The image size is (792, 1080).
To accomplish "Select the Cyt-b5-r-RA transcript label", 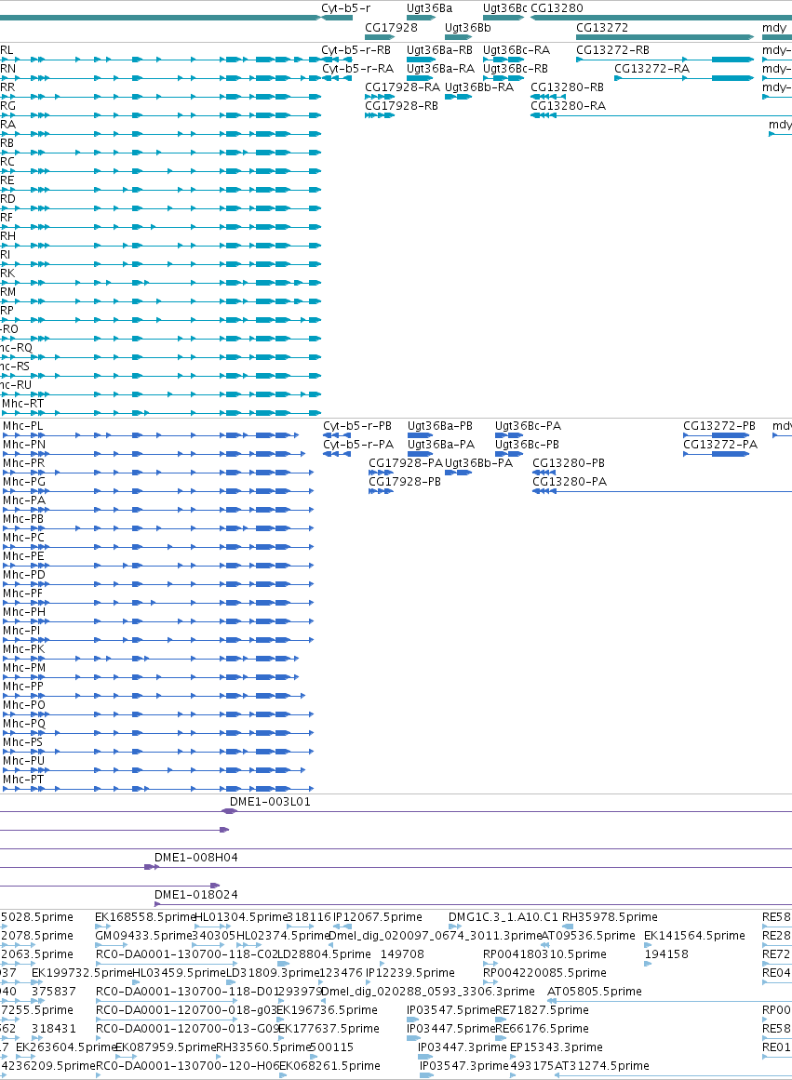I will (357, 69).
